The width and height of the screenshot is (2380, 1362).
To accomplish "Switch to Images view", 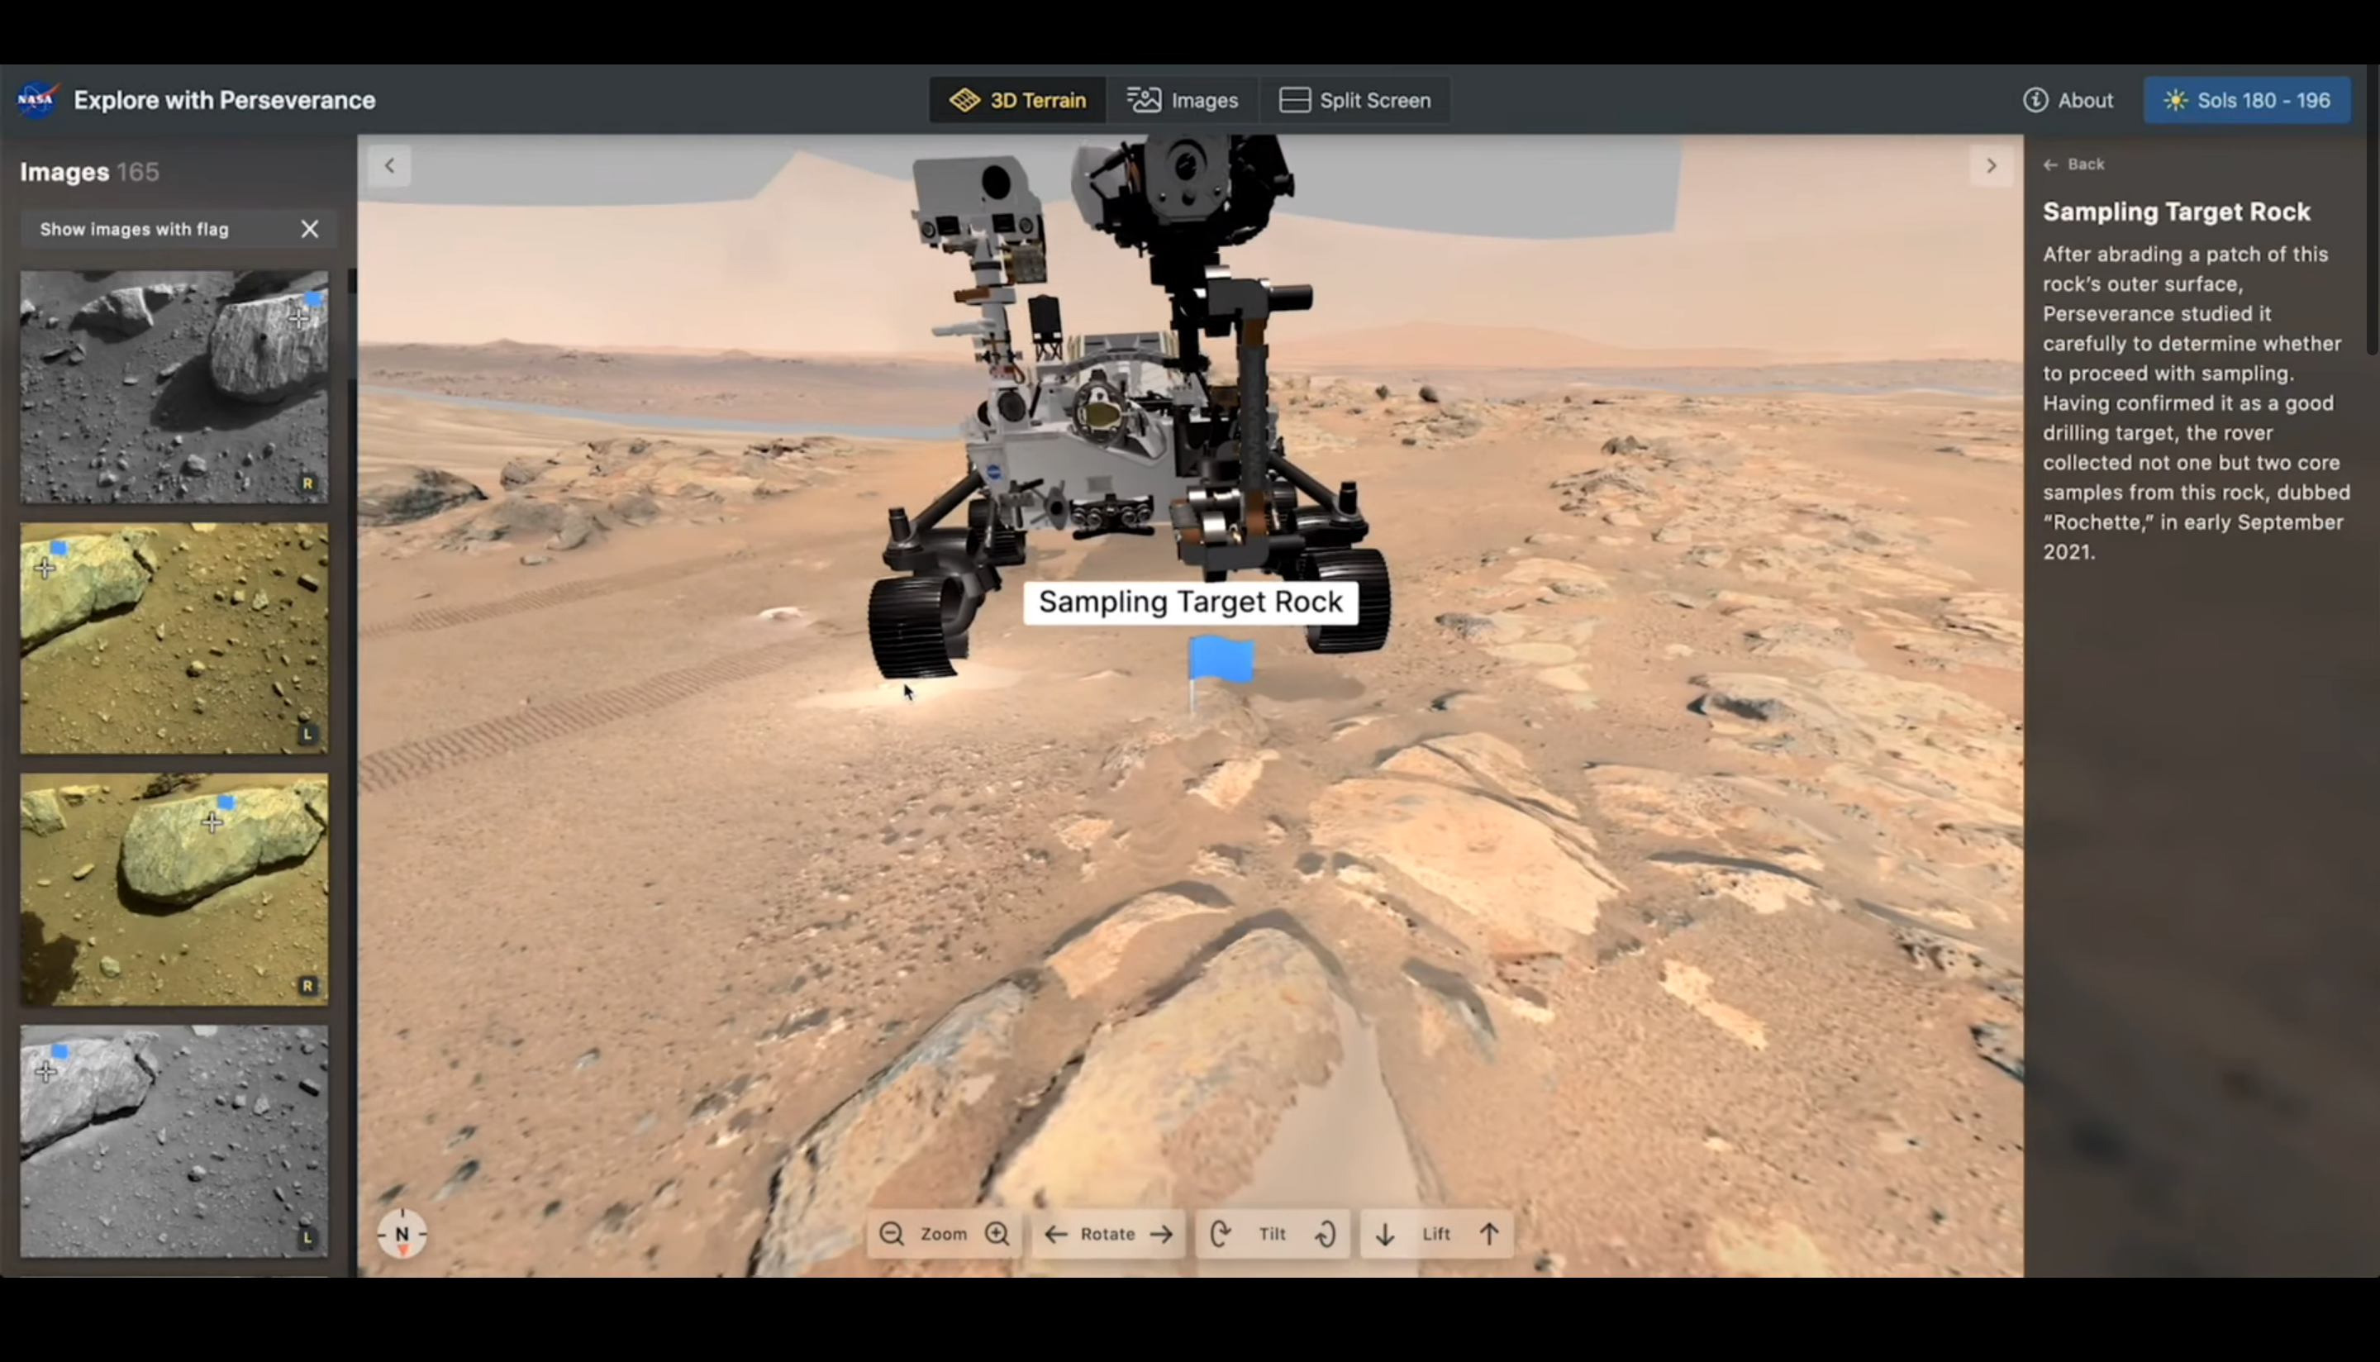I will pos(1183,100).
